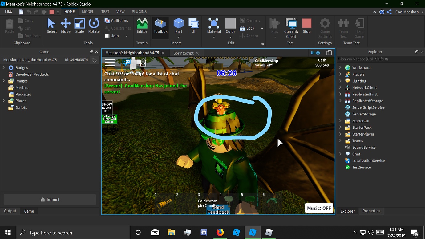The height and width of the screenshot is (239, 425).
Task: Open the in-game hamburger menu
Action: point(110,63)
